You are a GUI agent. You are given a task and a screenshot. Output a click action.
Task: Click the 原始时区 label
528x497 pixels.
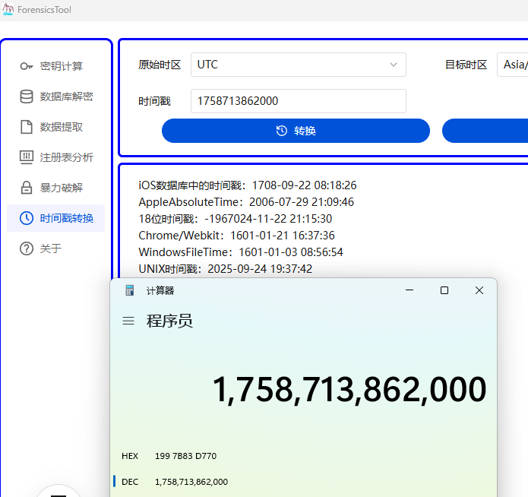point(160,65)
